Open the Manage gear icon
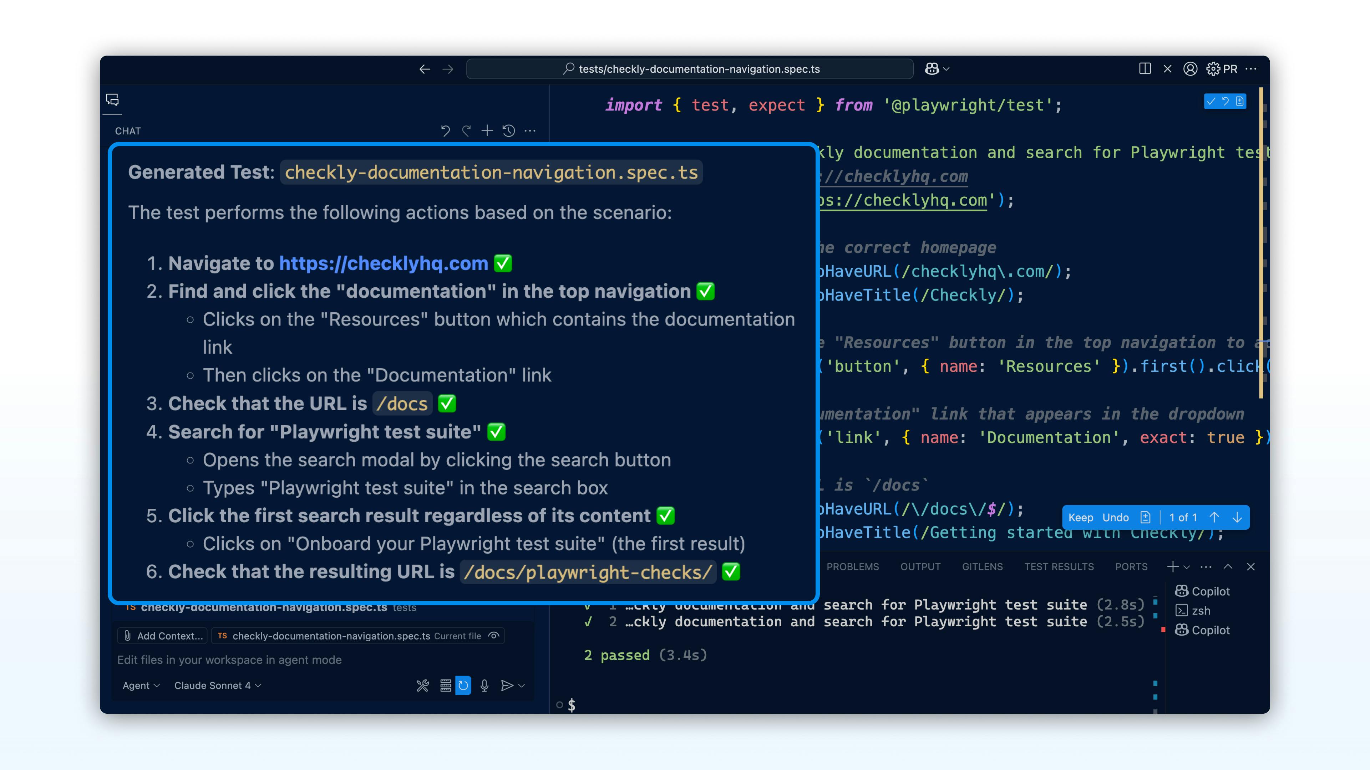Viewport: 1370px width, 770px height. coord(1213,69)
